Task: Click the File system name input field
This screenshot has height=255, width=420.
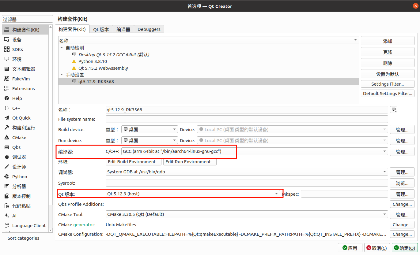Action: click(247, 119)
